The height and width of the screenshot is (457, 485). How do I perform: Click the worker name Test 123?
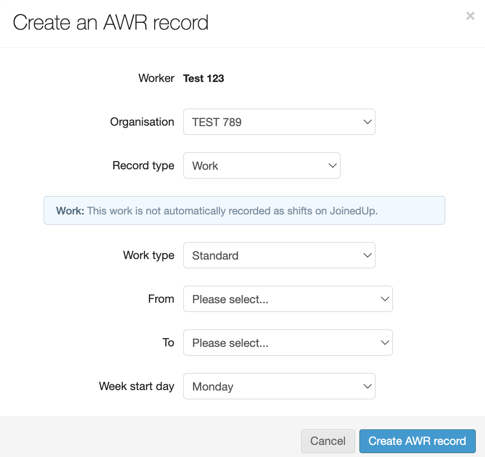point(203,79)
